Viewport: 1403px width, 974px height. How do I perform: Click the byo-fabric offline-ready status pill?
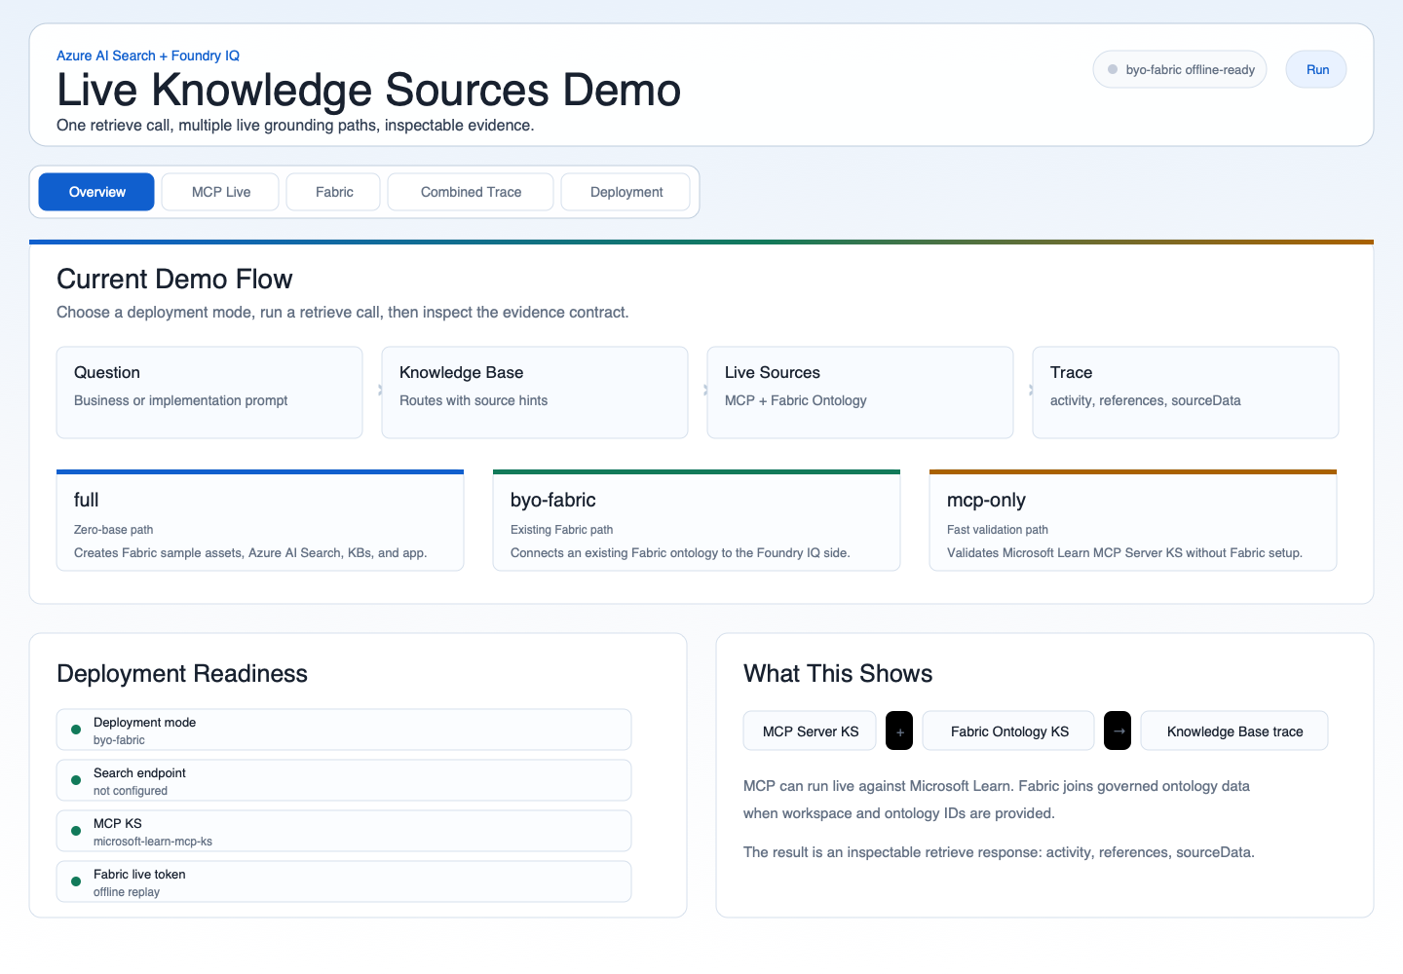1180,69
